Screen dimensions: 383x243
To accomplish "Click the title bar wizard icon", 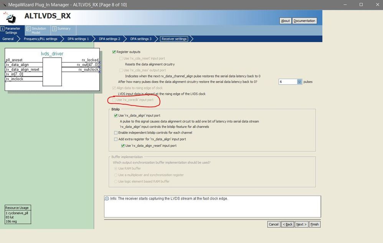I will click(4, 4).
